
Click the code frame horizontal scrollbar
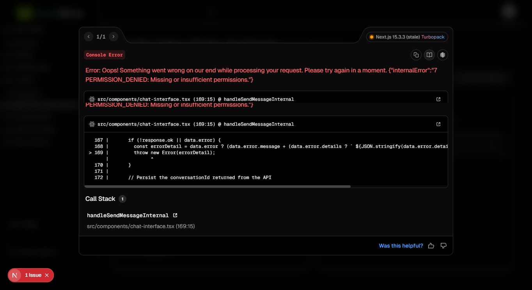(218, 186)
